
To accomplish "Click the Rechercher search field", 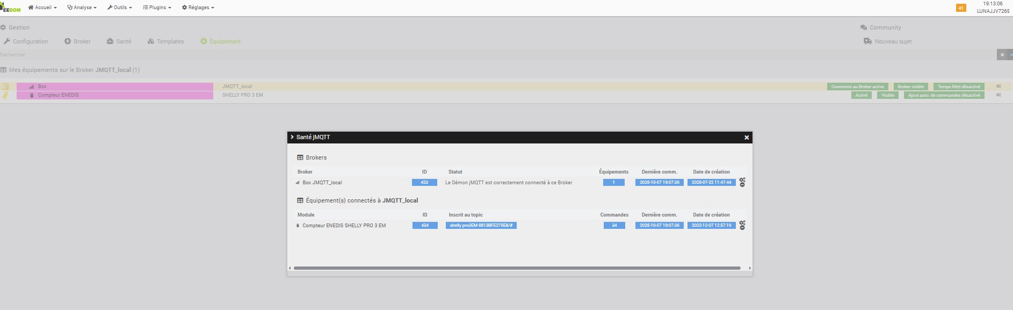I will [498, 55].
